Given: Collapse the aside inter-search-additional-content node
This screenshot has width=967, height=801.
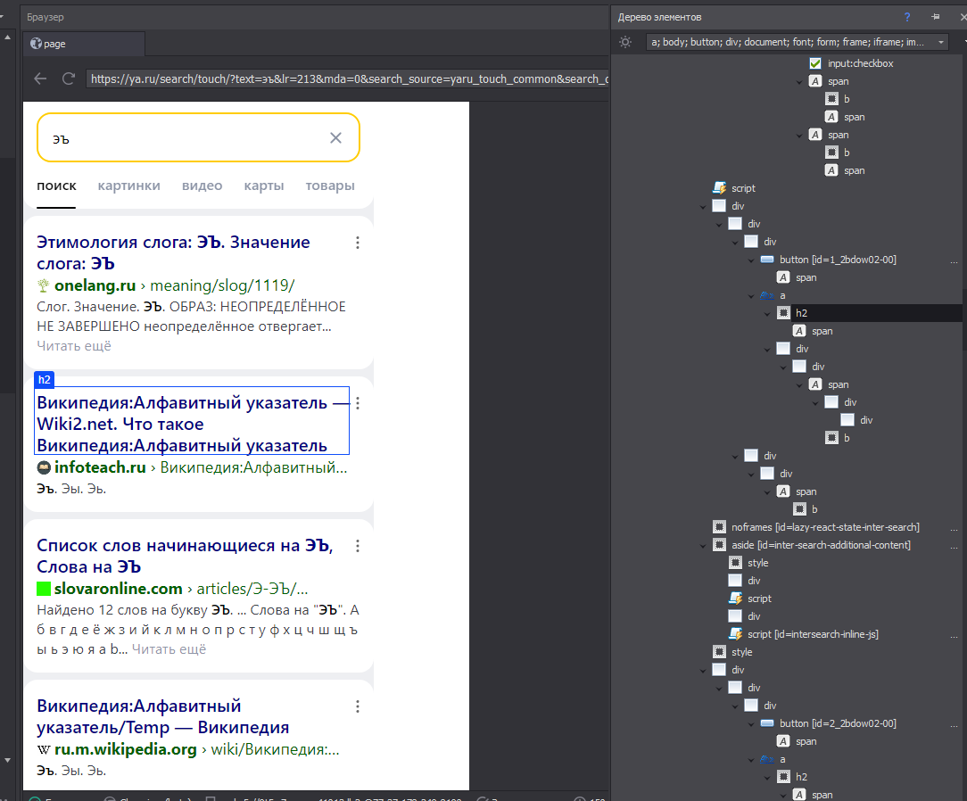Looking at the screenshot, I should pos(703,546).
